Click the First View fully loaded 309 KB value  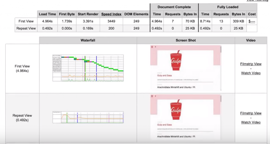click(238, 21)
